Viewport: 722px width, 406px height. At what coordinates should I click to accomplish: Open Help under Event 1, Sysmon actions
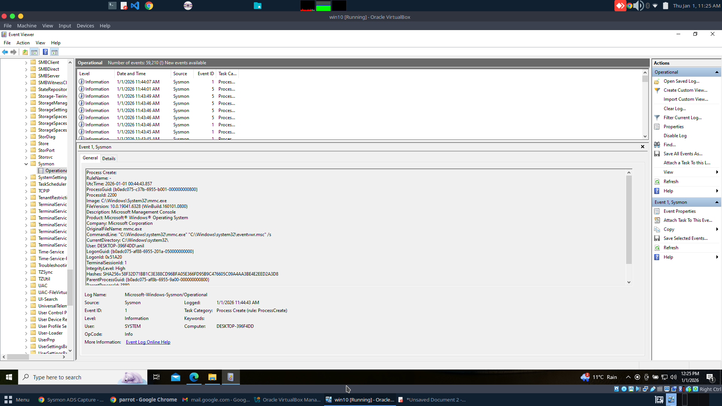tap(668, 257)
